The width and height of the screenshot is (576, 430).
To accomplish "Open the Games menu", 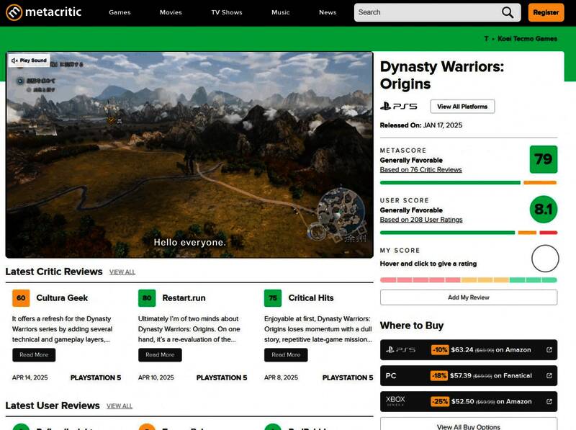I will (x=120, y=12).
